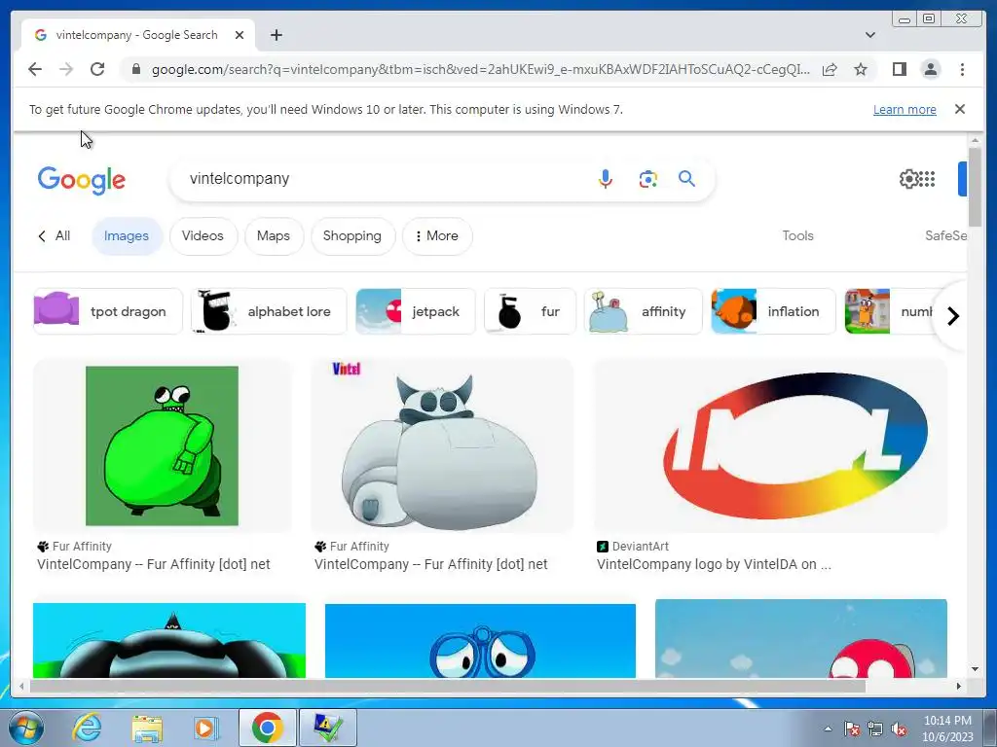Filter images by affinity chip
997x747 pixels.
pos(643,311)
